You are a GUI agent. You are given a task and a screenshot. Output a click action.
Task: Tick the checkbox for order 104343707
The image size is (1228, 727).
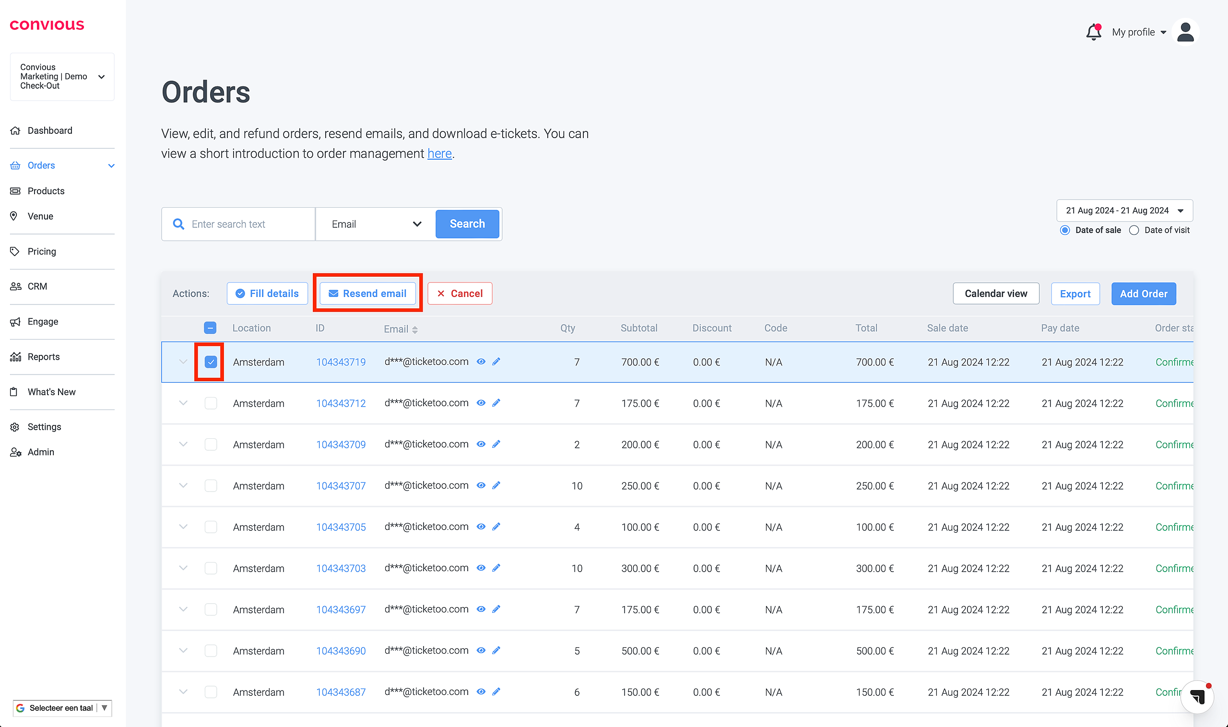[210, 485]
